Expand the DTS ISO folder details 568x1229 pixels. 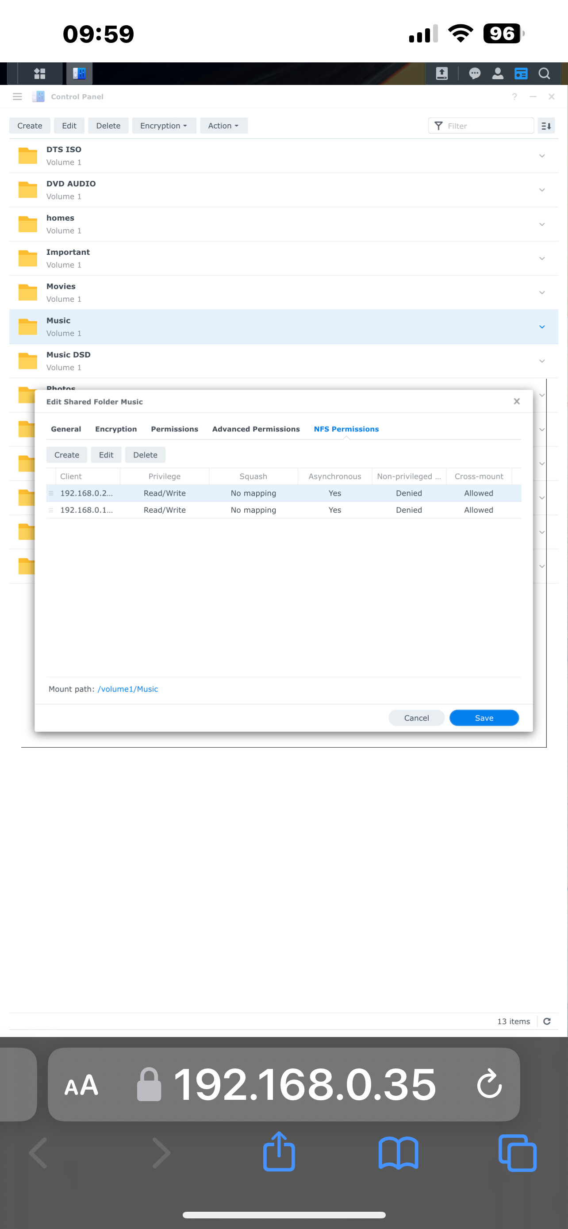pyautogui.click(x=542, y=156)
